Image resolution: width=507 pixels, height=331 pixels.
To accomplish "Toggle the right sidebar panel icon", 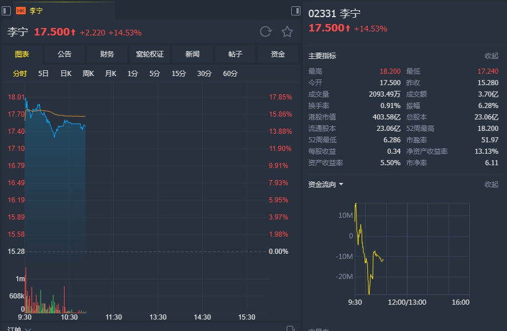I will point(296,10).
